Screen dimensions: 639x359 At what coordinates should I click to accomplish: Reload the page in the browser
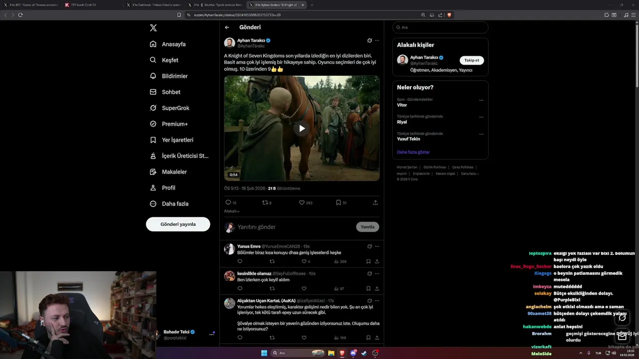click(20, 15)
